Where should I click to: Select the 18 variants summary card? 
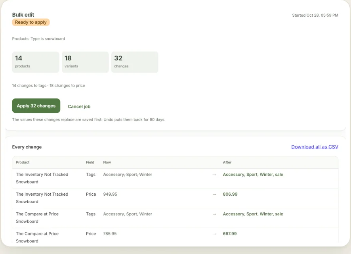85,62
